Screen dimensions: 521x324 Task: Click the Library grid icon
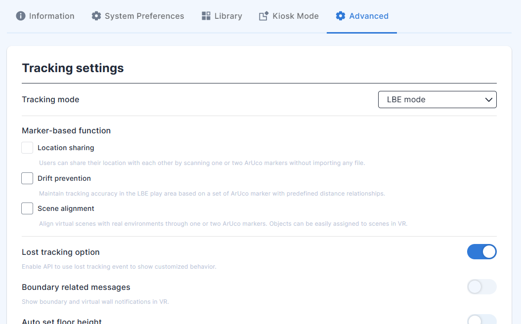click(x=206, y=16)
